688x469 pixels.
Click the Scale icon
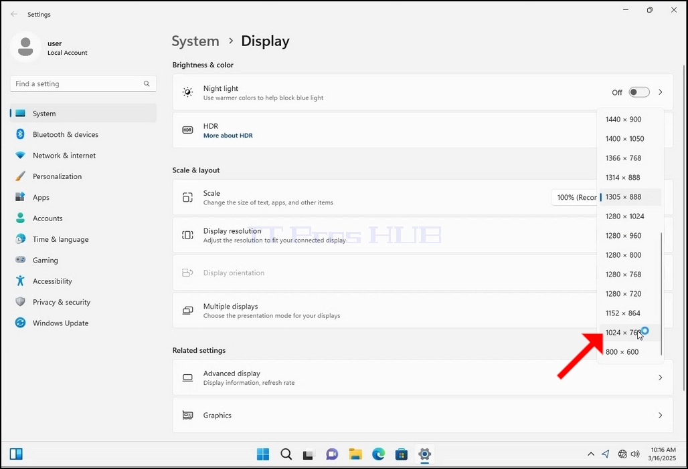[x=187, y=198]
